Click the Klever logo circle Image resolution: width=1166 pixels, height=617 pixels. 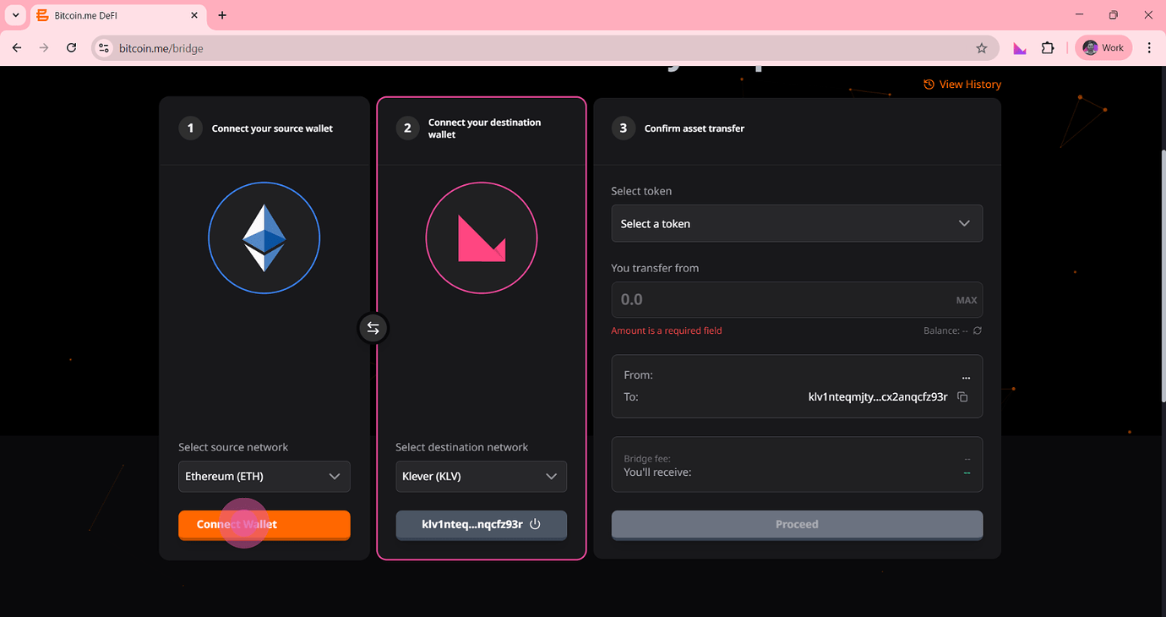(482, 238)
